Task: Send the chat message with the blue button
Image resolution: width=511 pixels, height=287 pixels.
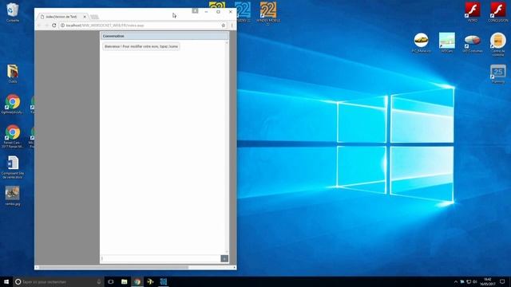Action: coord(224,258)
